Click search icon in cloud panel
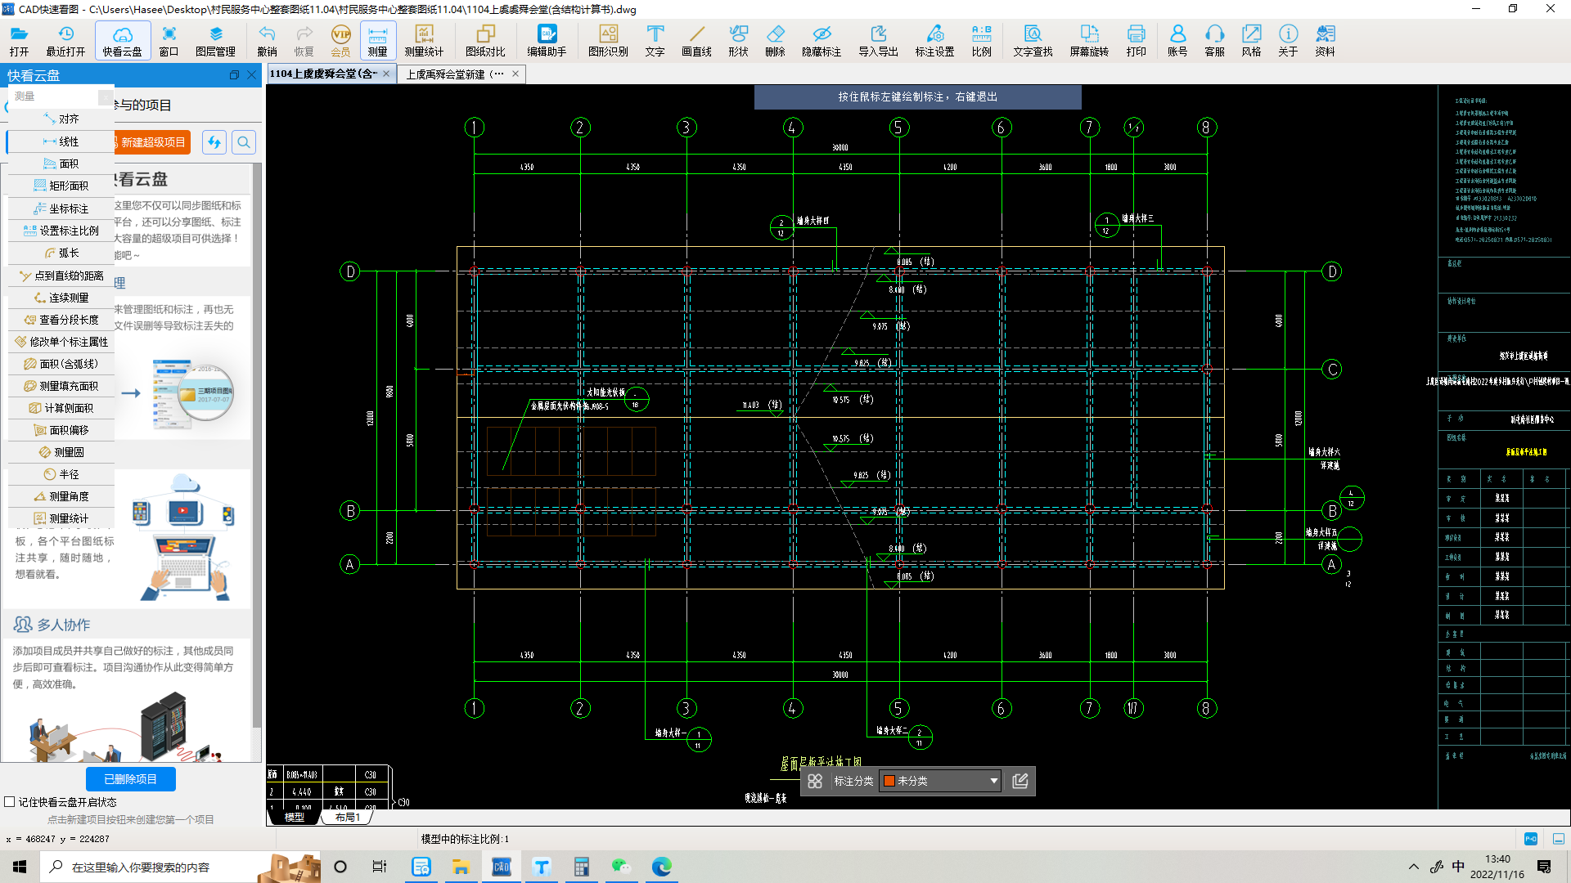This screenshot has height=883, width=1571. (244, 142)
